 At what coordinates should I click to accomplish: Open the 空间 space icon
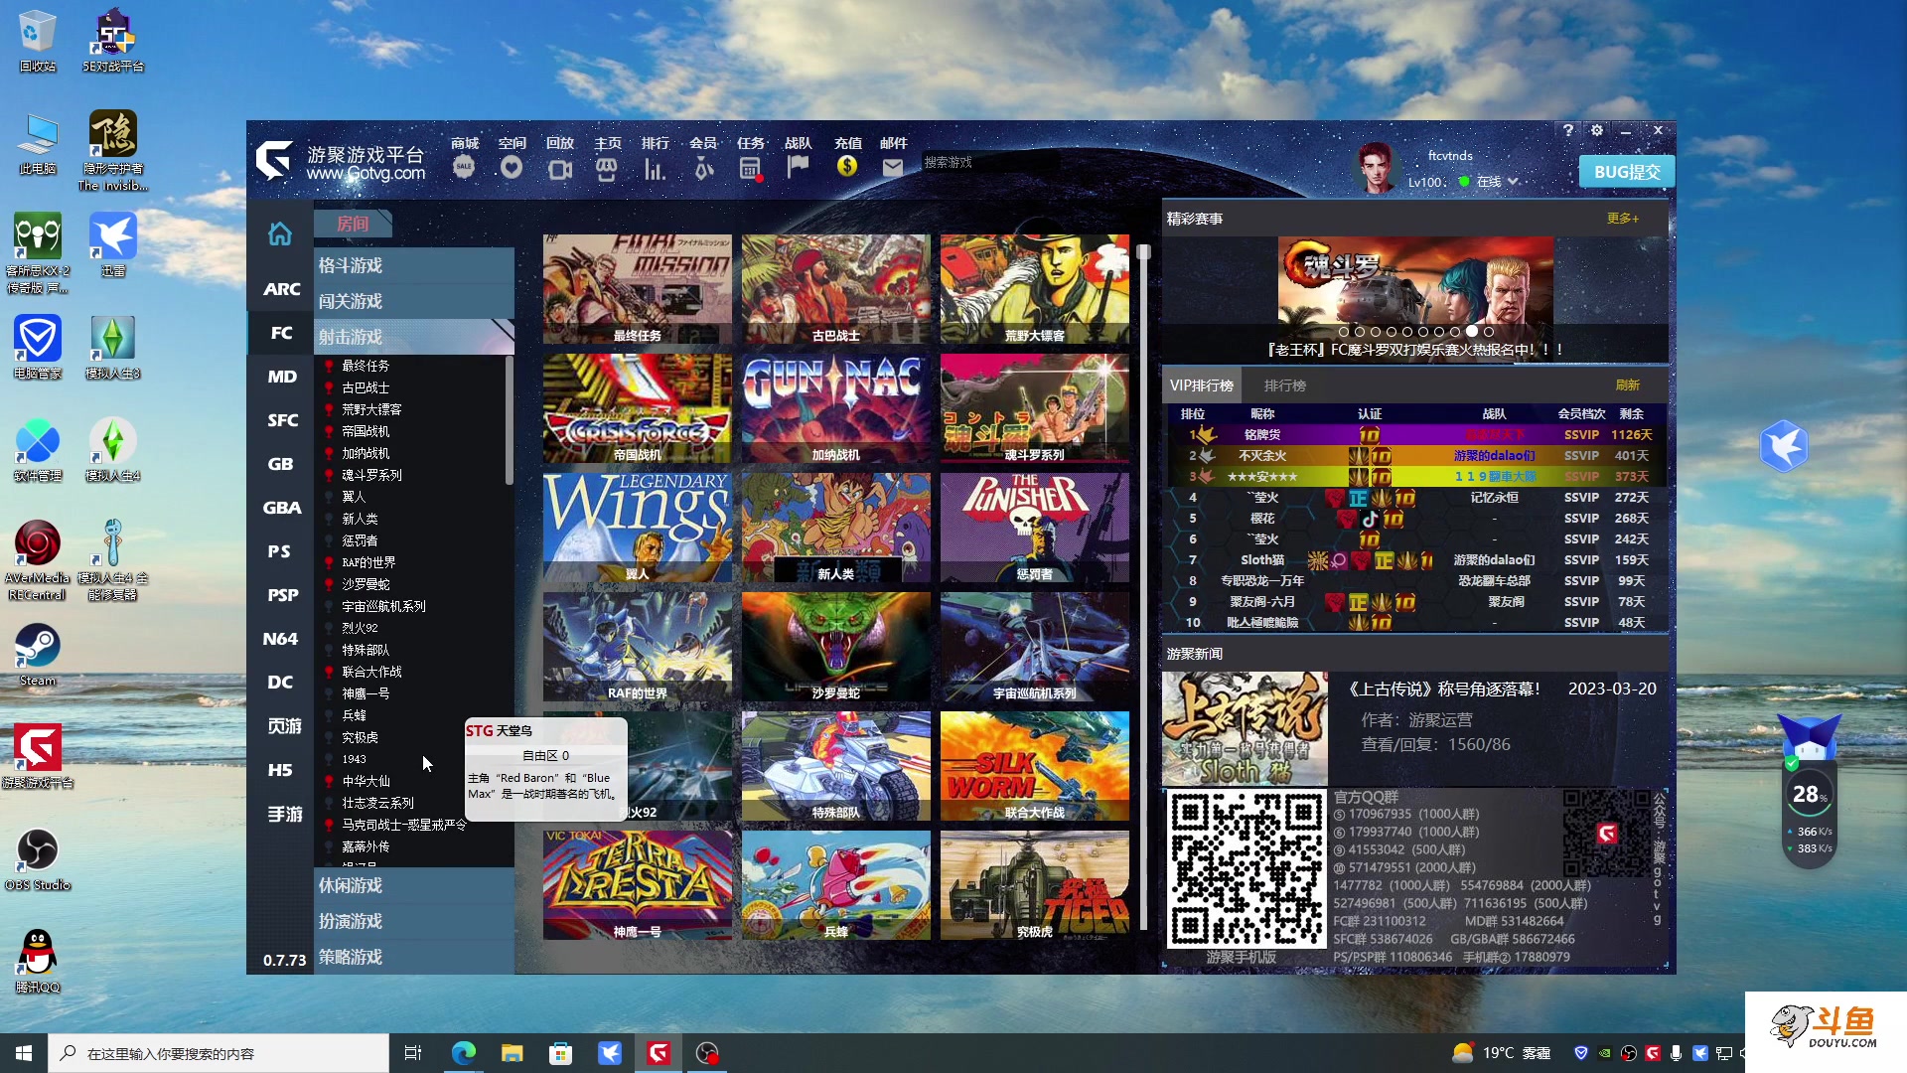point(512,167)
